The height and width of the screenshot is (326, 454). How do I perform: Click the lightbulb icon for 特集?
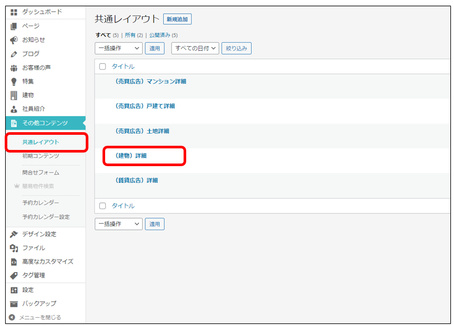tap(14, 81)
